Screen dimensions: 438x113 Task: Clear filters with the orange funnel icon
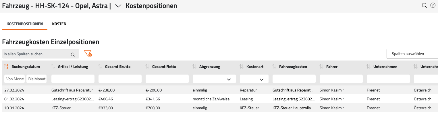(88, 54)
